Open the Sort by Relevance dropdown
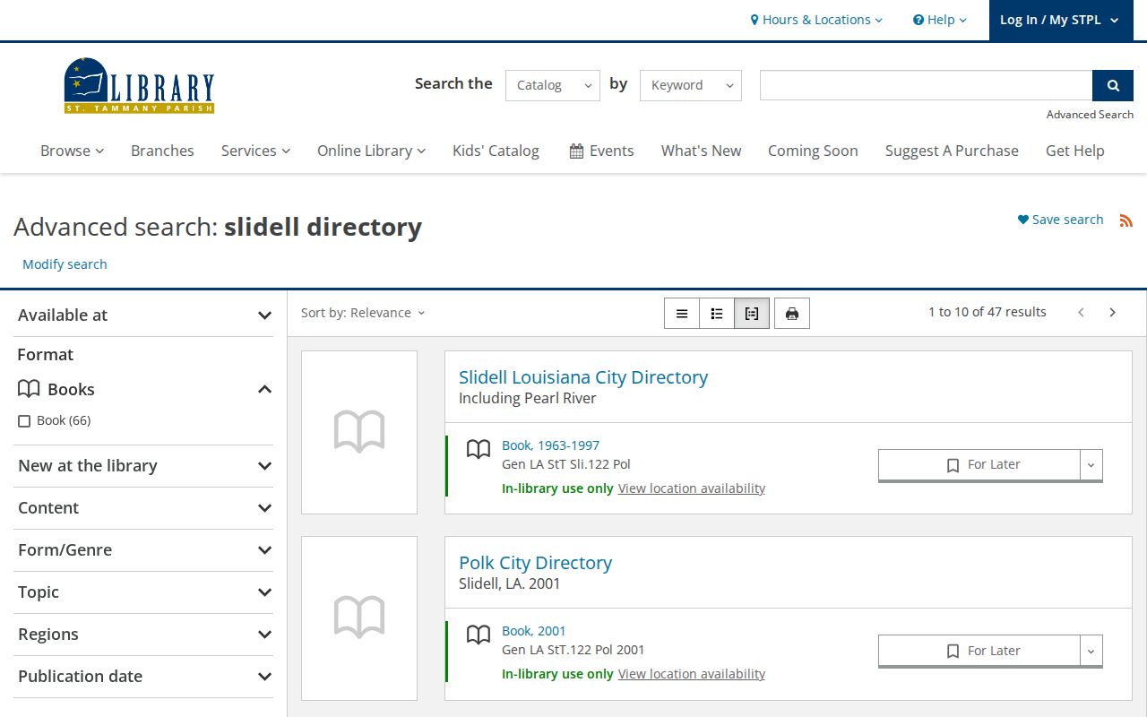1147x717 pixels. [x=363, y=313]
